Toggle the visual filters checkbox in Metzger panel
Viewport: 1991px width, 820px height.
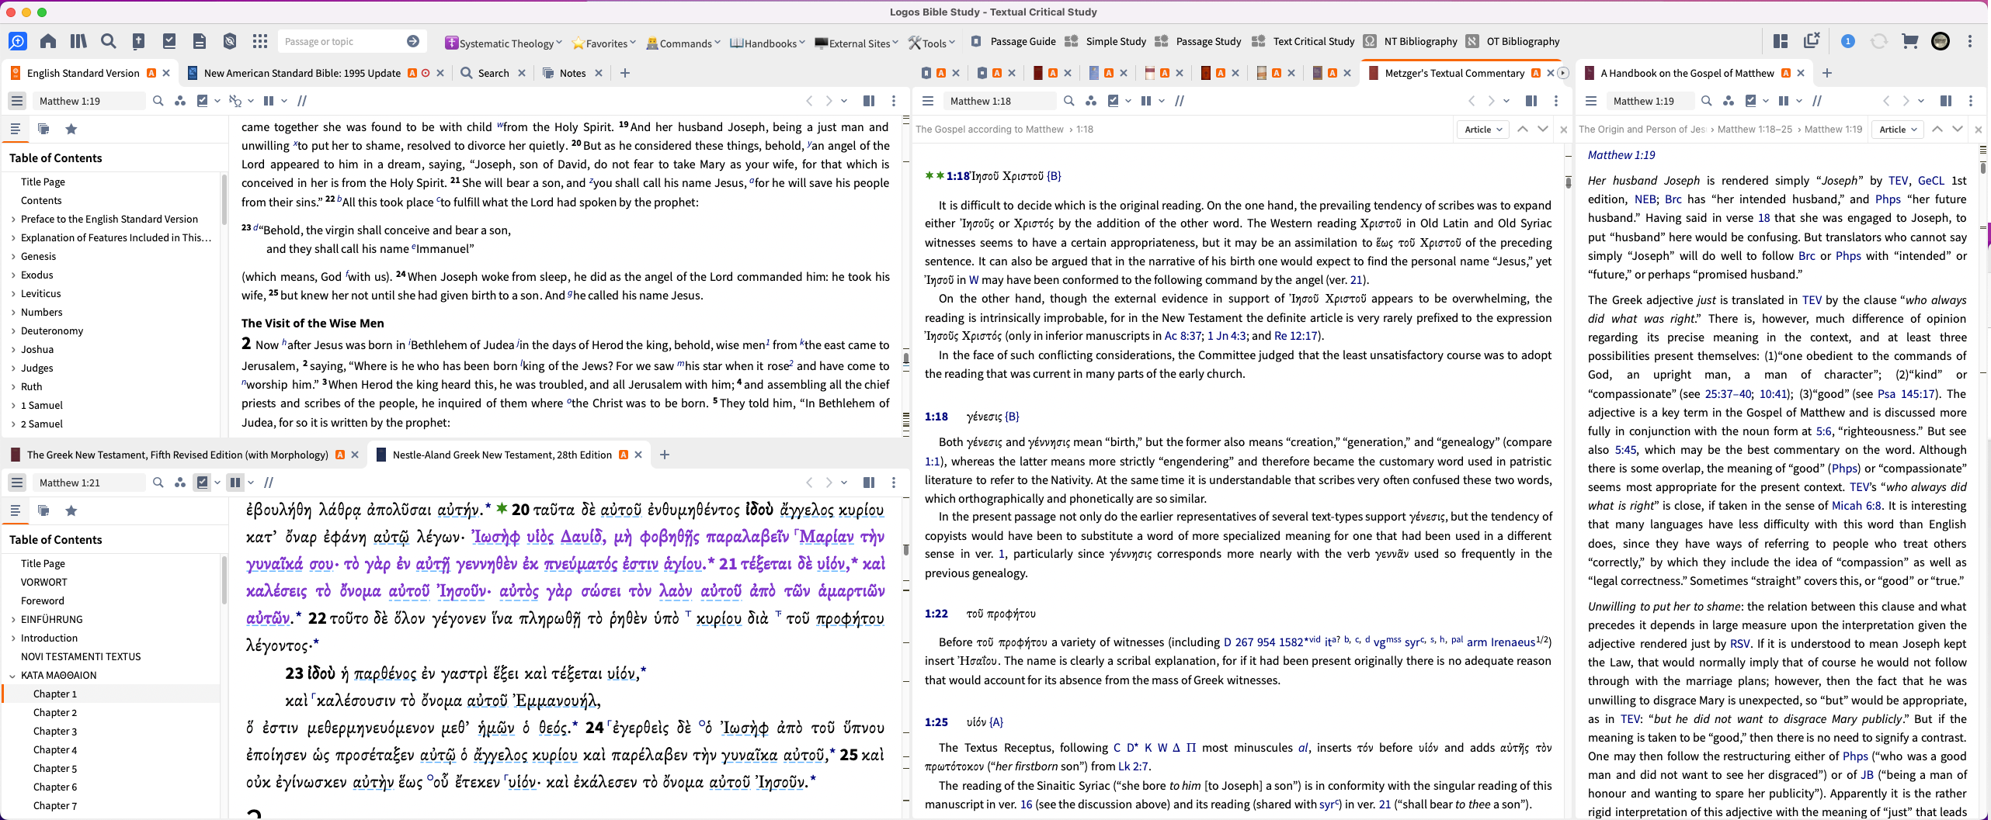point(1114,101)
